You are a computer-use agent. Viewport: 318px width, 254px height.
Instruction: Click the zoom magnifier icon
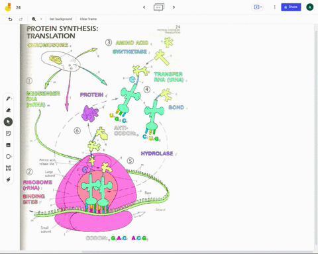34,19
